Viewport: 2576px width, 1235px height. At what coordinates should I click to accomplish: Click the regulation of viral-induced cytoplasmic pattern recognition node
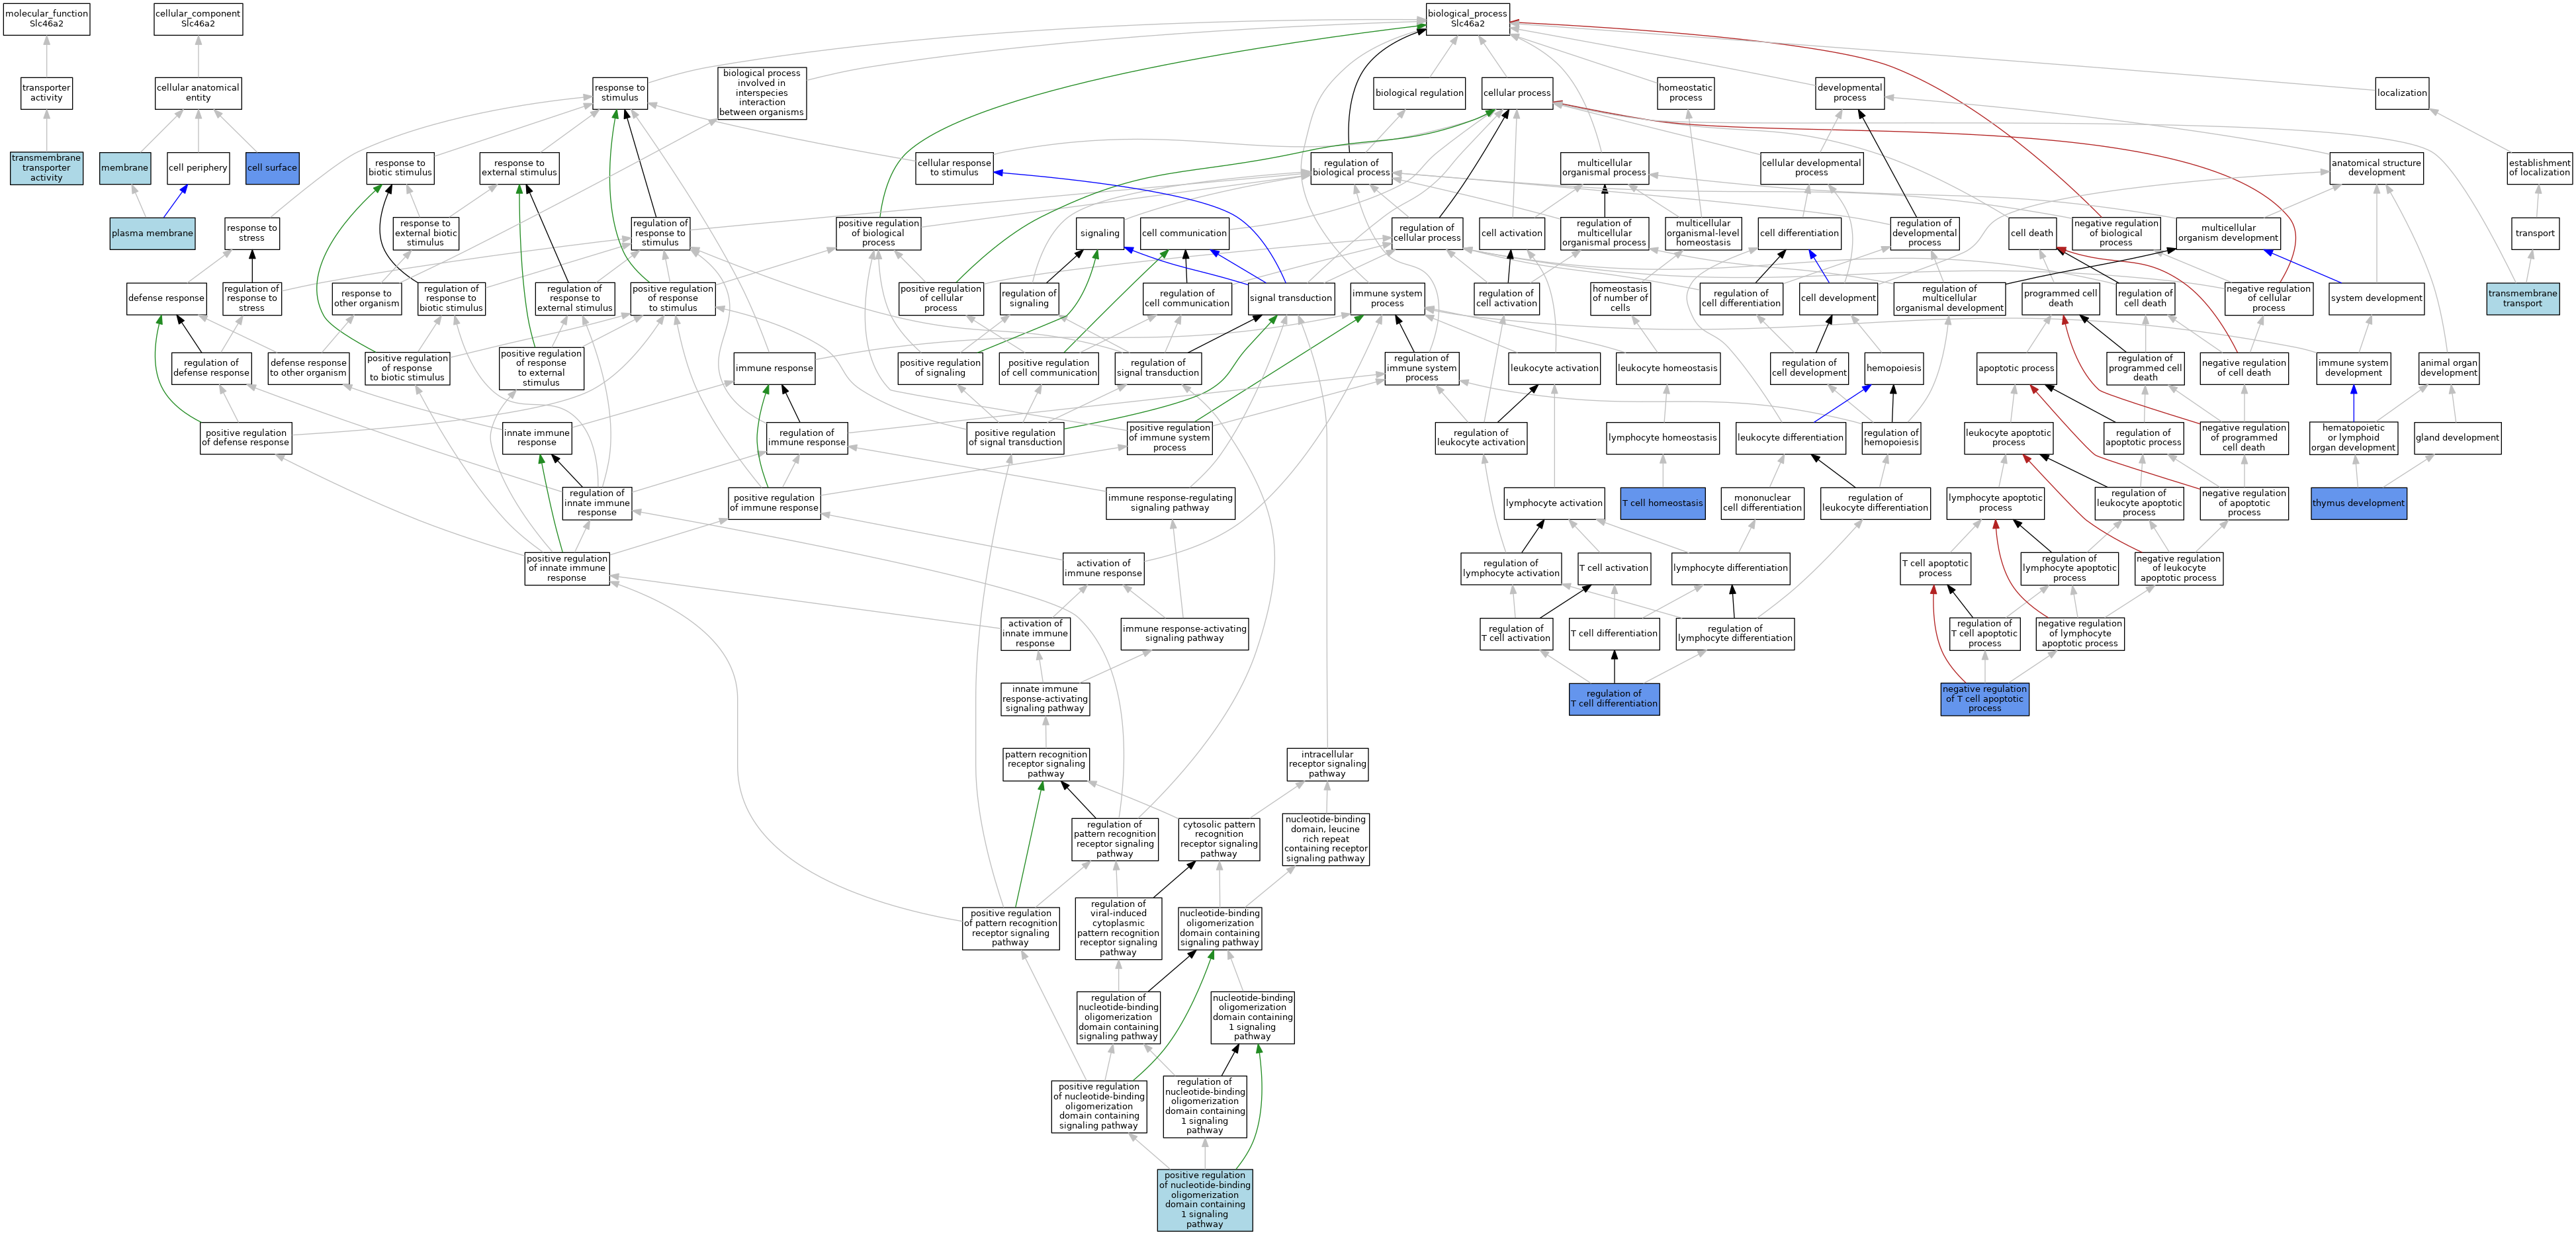coord(1118,928)
